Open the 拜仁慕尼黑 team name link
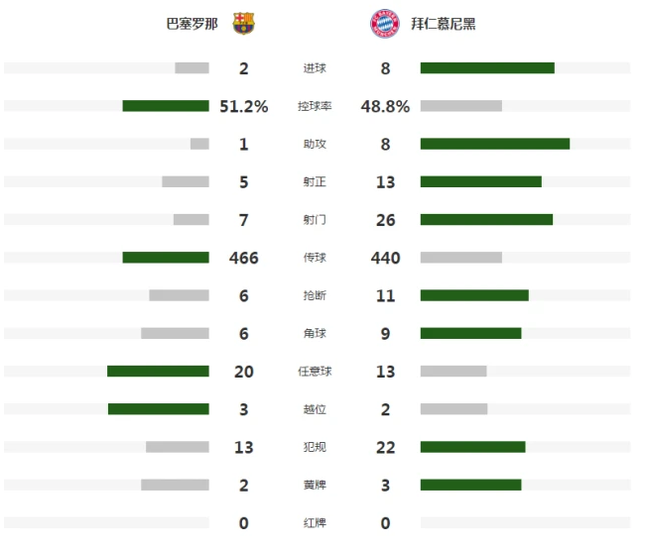The image size is (649, 549). click(x=444, y=24)
